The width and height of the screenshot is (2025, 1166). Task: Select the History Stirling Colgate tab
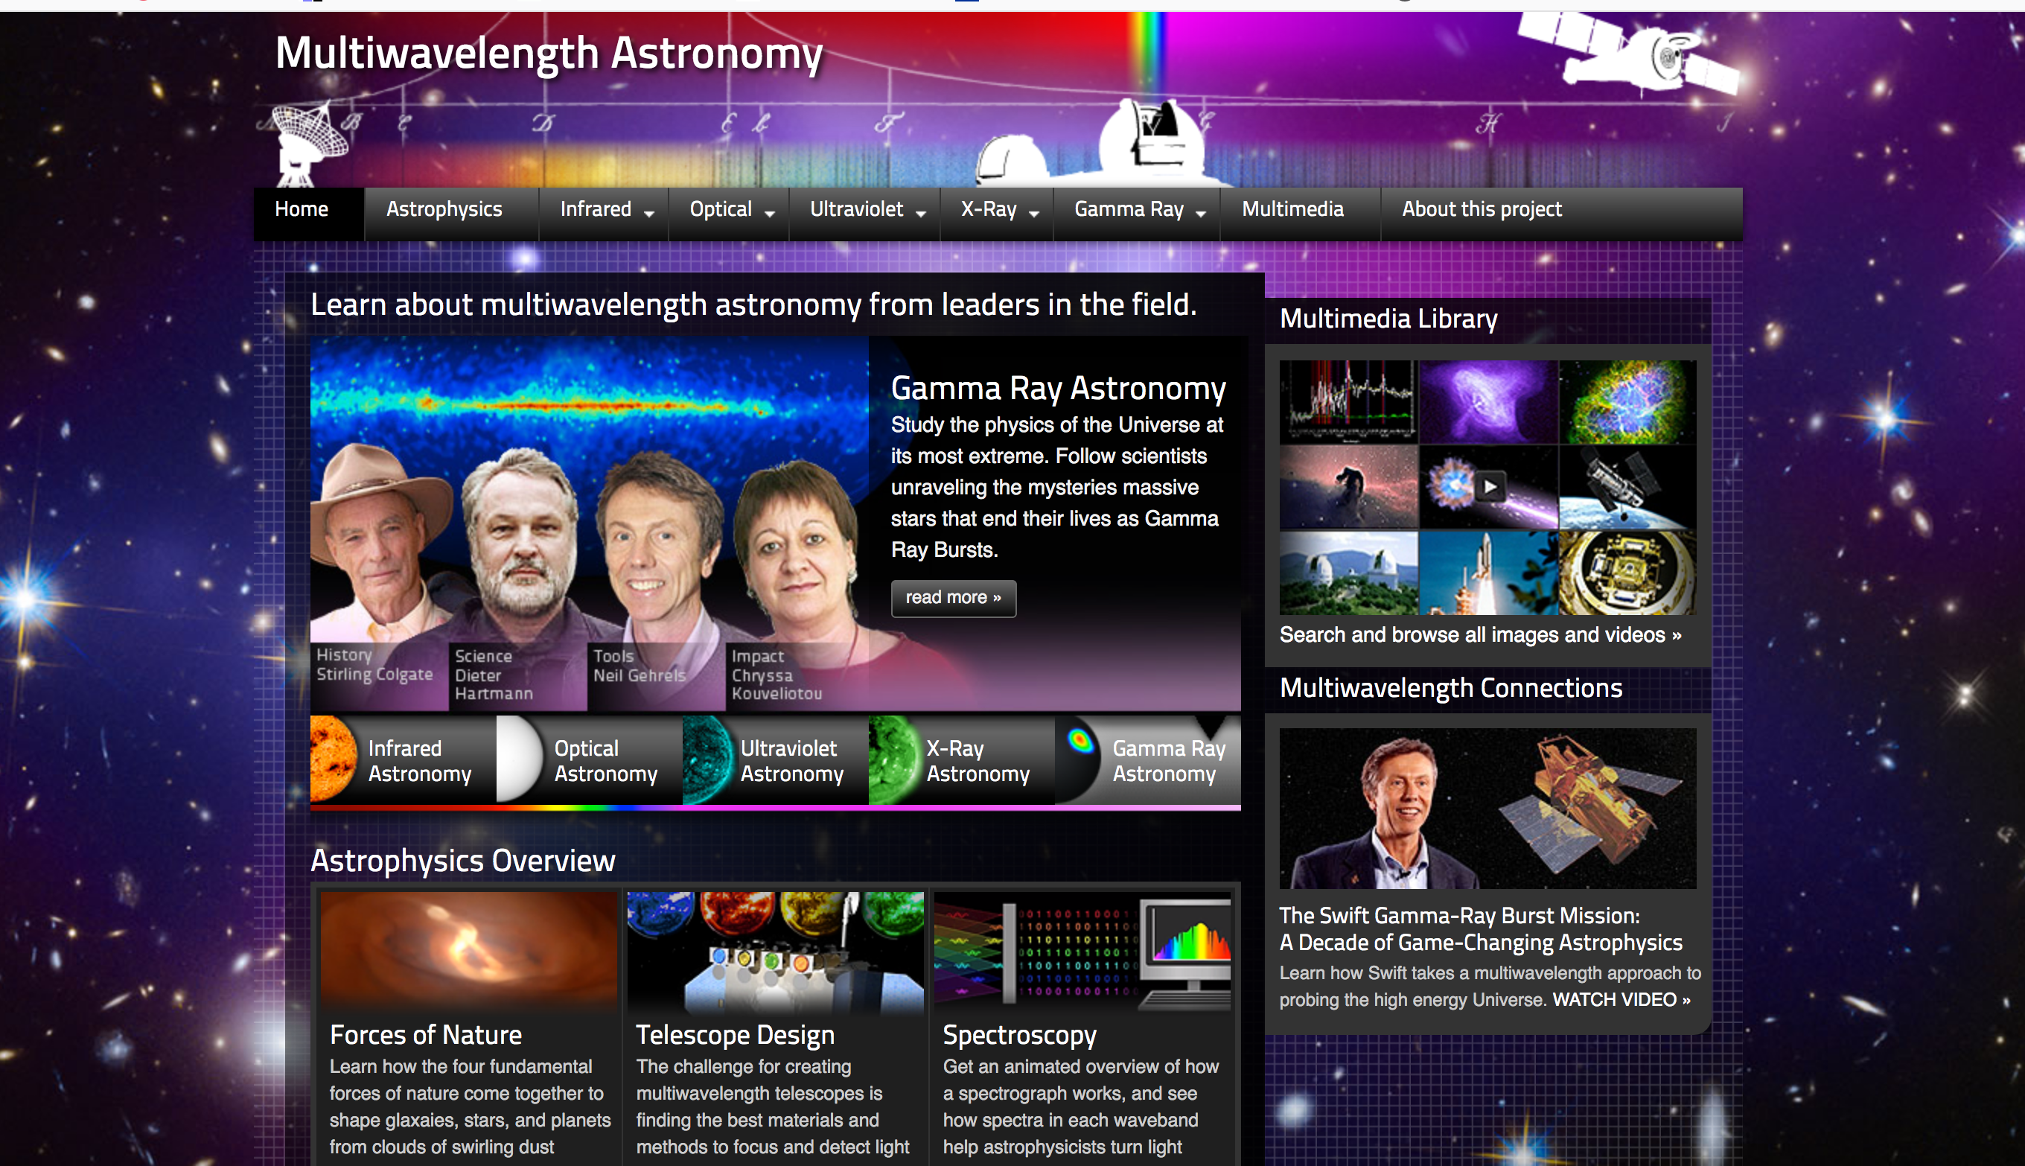click(x=374, y=665)
